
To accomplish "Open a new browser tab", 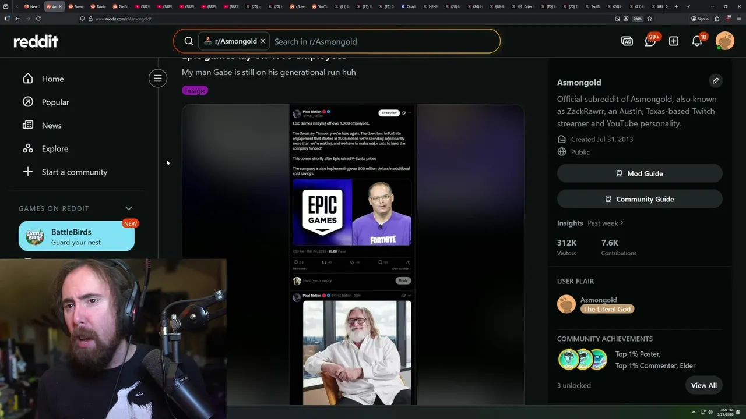I will tap(676, 6).
